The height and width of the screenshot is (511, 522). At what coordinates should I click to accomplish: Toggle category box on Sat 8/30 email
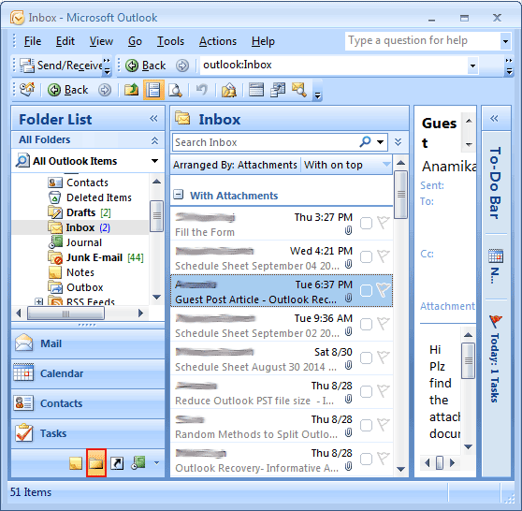tap(366, 358)
